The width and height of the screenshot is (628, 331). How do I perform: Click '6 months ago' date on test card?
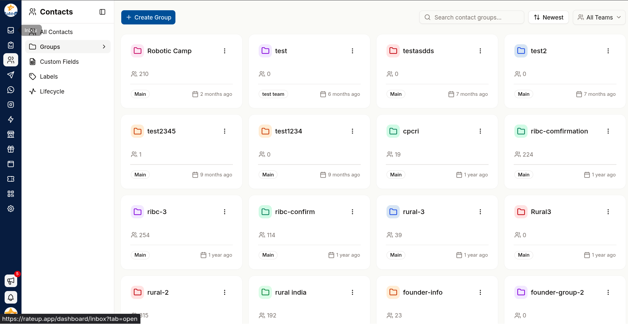pos(344,94)
